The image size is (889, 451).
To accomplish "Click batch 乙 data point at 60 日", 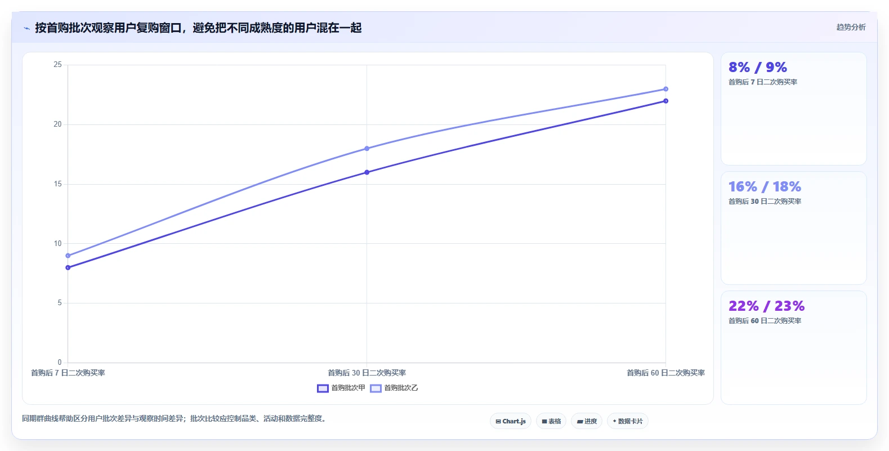I will pos(665,89).
